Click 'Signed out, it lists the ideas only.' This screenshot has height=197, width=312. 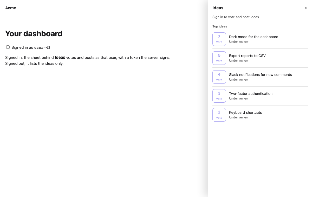[34, 64]
